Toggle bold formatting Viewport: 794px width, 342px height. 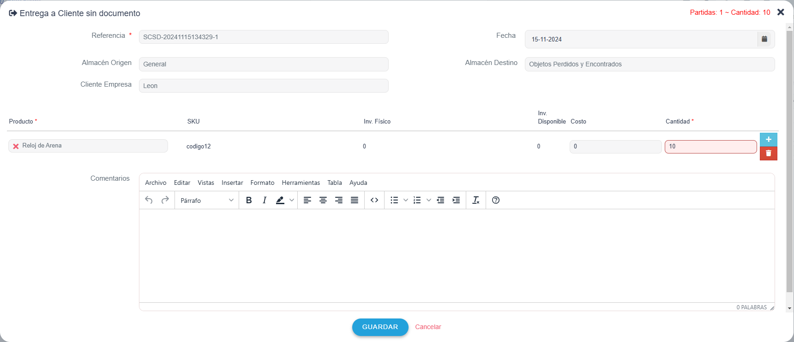tap(249, 200)
